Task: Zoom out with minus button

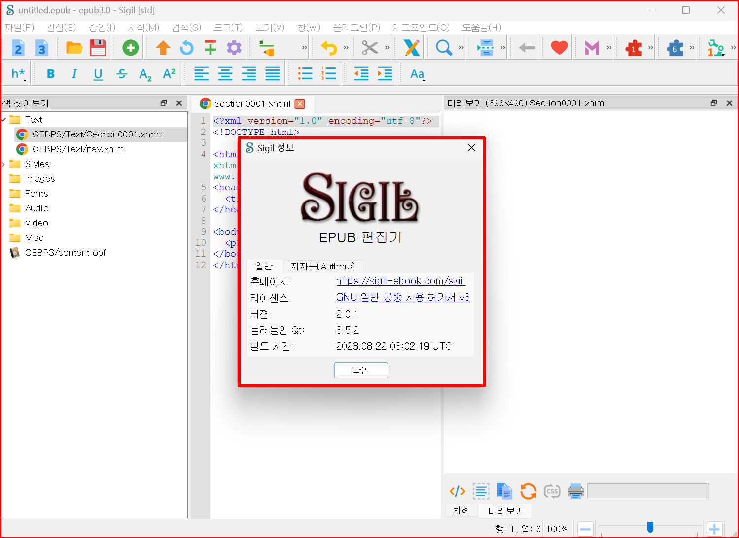Action: pyautogui.click(x=585, y=529)
